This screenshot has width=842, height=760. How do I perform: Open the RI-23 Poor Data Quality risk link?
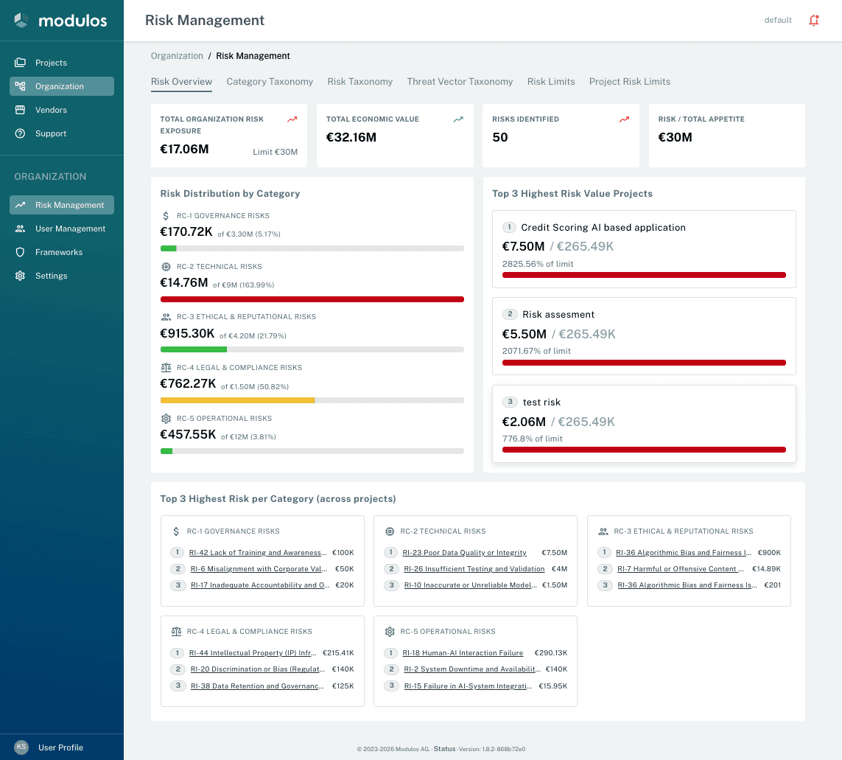click(465, 552)
